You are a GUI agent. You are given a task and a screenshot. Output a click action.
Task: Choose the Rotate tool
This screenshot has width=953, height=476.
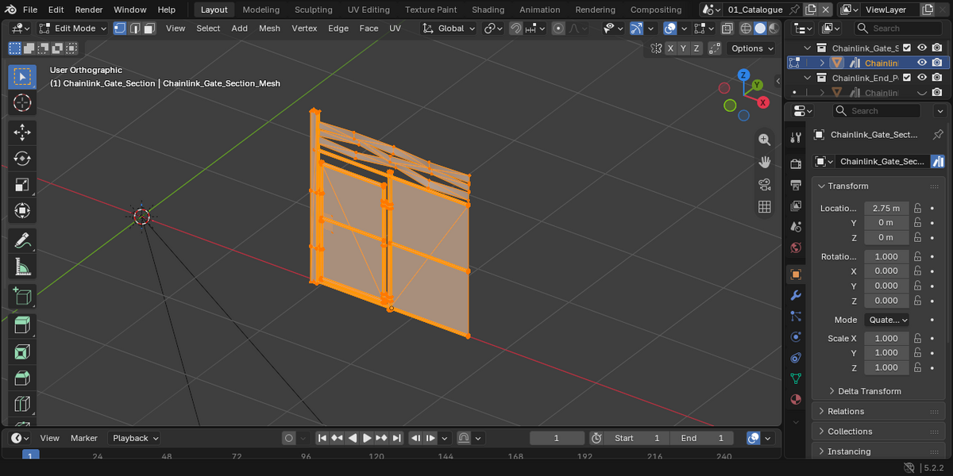click(22, 159)
